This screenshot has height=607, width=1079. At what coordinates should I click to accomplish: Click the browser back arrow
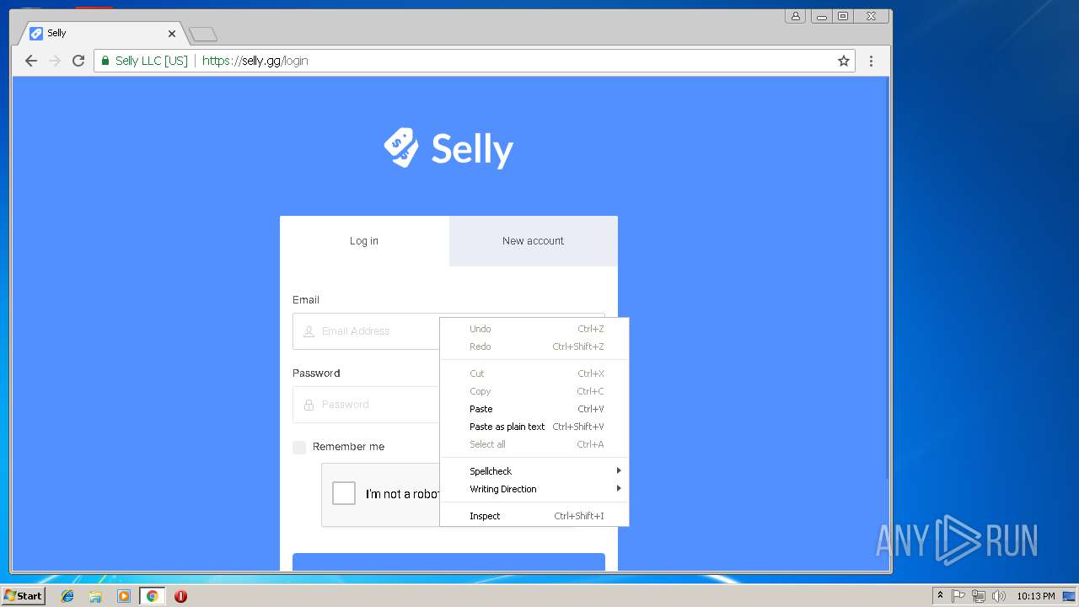[x=31, y=61]
